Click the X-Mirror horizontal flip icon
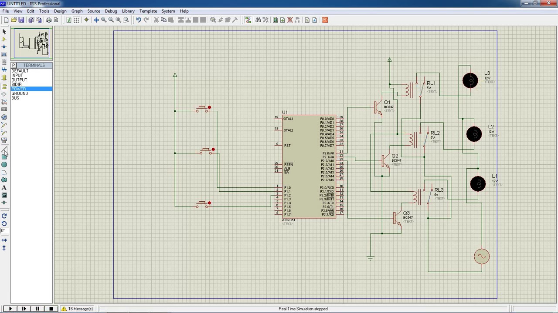This screenshot has width=558, height=313. tap(4, 240)
